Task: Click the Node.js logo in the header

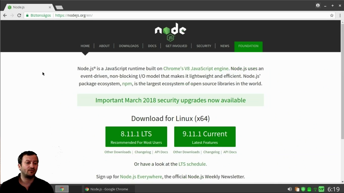Action: coord(170,32)
